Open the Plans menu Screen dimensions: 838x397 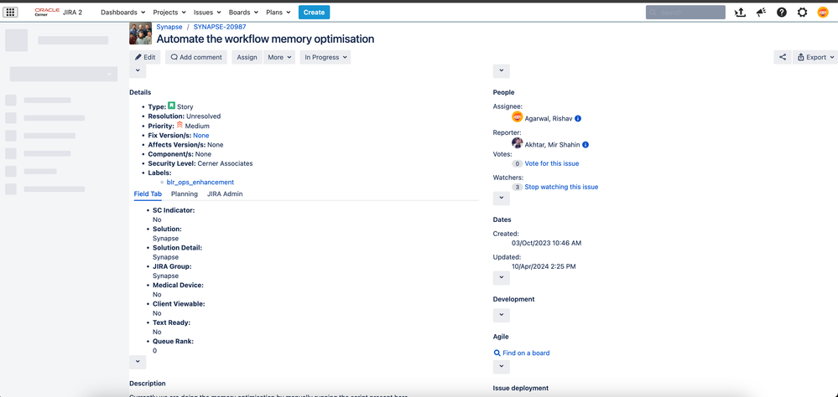pos(278,13)
